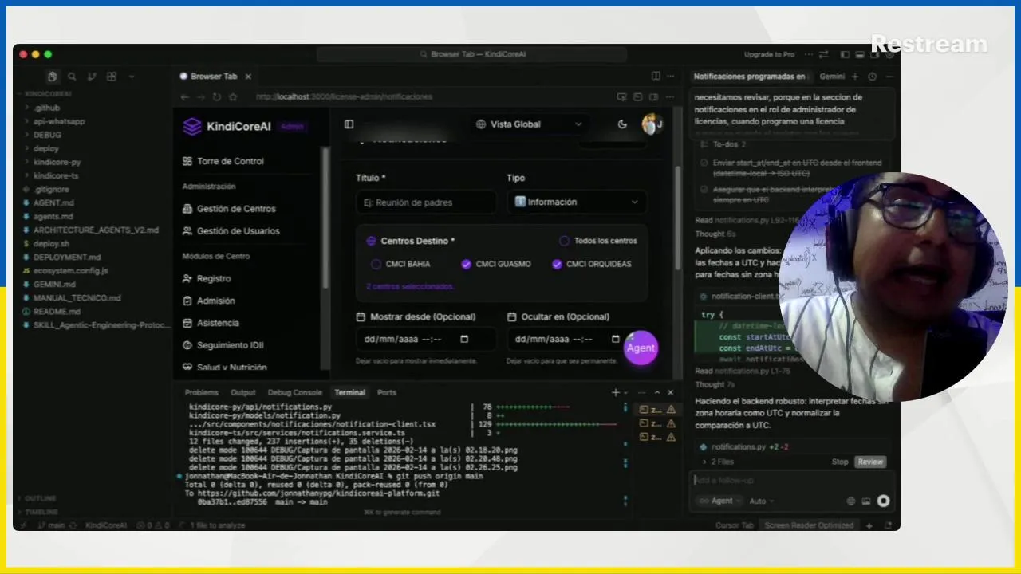Go back in the embedded browser

tap(185, 96)
